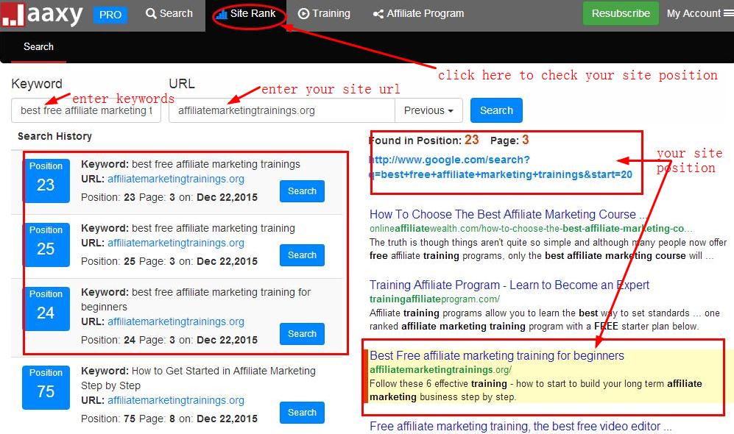Focus the URL input field
The height and width of the screenshot is (434, 734).
click(282, 110)
